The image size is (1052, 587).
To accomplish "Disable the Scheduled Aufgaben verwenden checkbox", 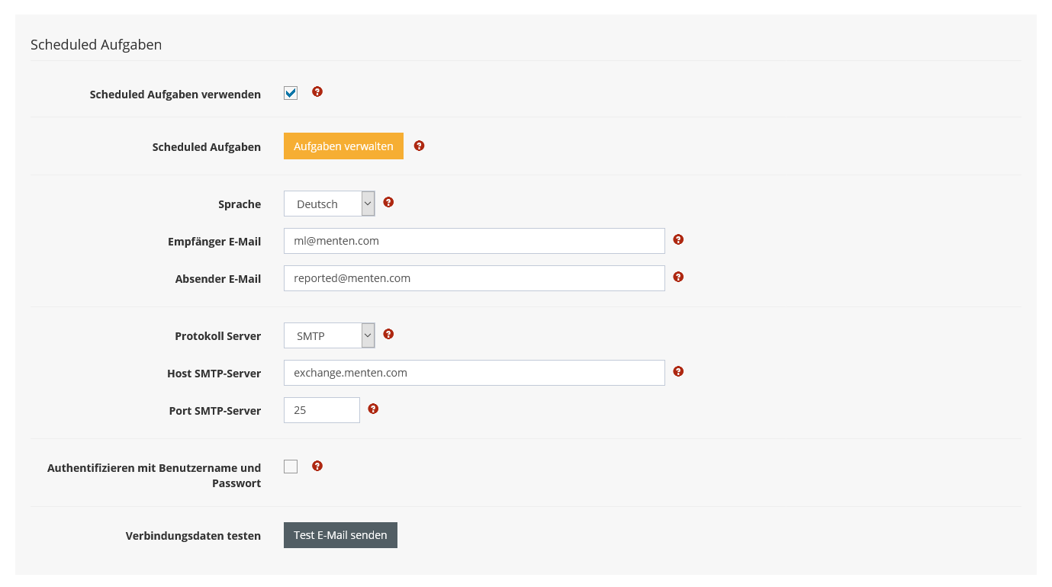I will 291,93.
